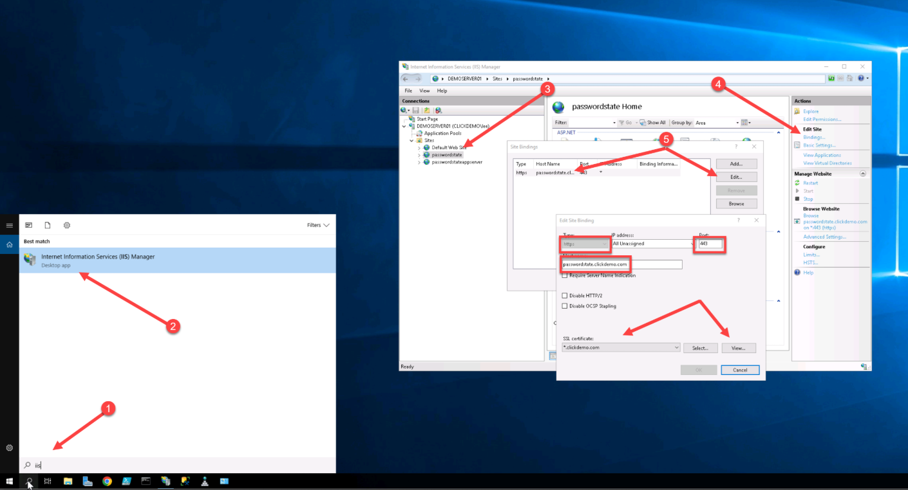Open Server Manager from the taskbar

pyautogui.click(x=88, y=481)
